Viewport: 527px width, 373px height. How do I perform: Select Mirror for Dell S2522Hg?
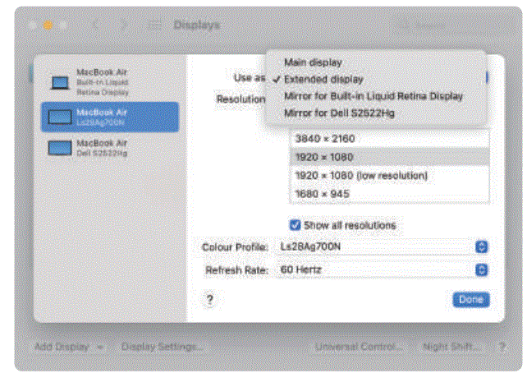pyautogui.click(x=376, y=113)
